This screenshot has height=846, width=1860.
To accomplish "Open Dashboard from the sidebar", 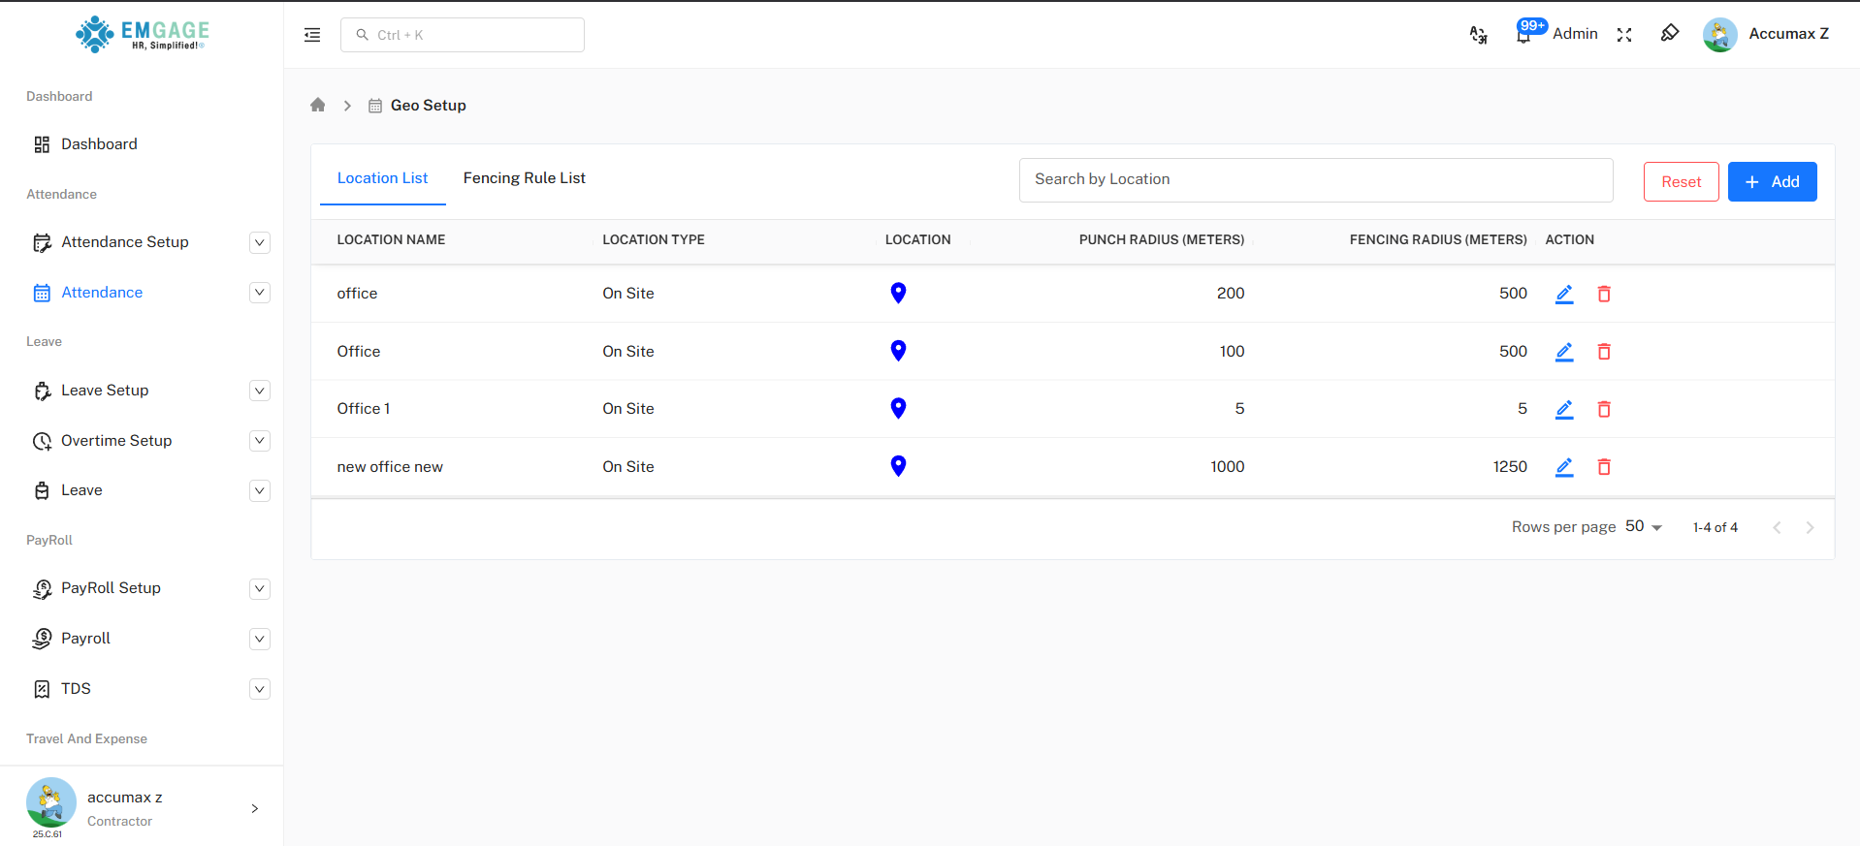I will click(99, 144).
